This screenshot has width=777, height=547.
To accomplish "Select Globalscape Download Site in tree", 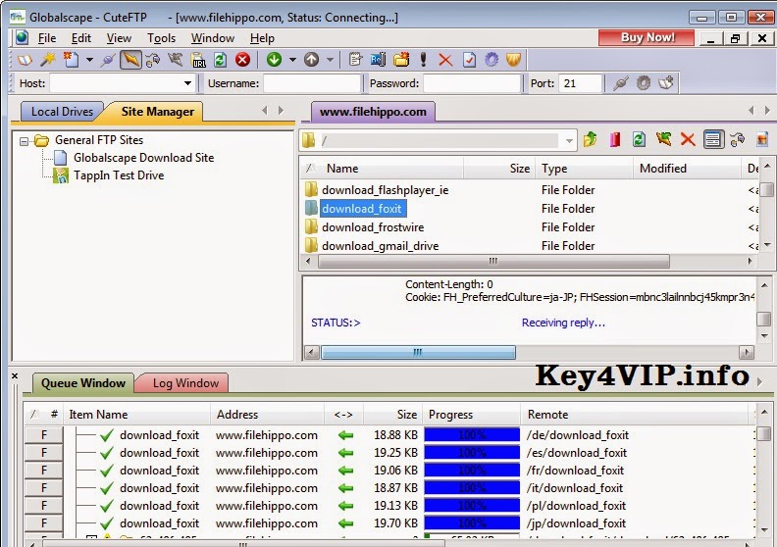I will (143, 158).
